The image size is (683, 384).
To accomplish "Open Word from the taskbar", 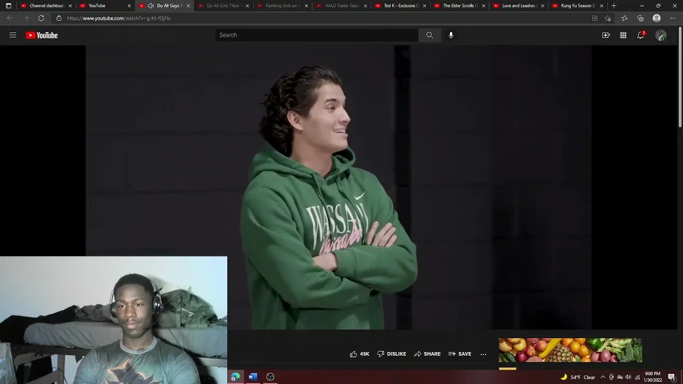I will pos(253,377).
